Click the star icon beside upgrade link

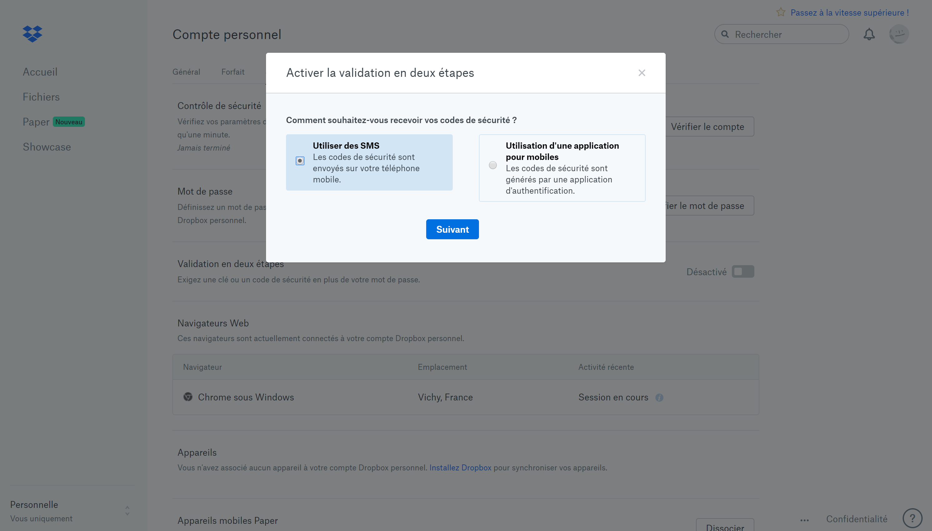(781, 12)
